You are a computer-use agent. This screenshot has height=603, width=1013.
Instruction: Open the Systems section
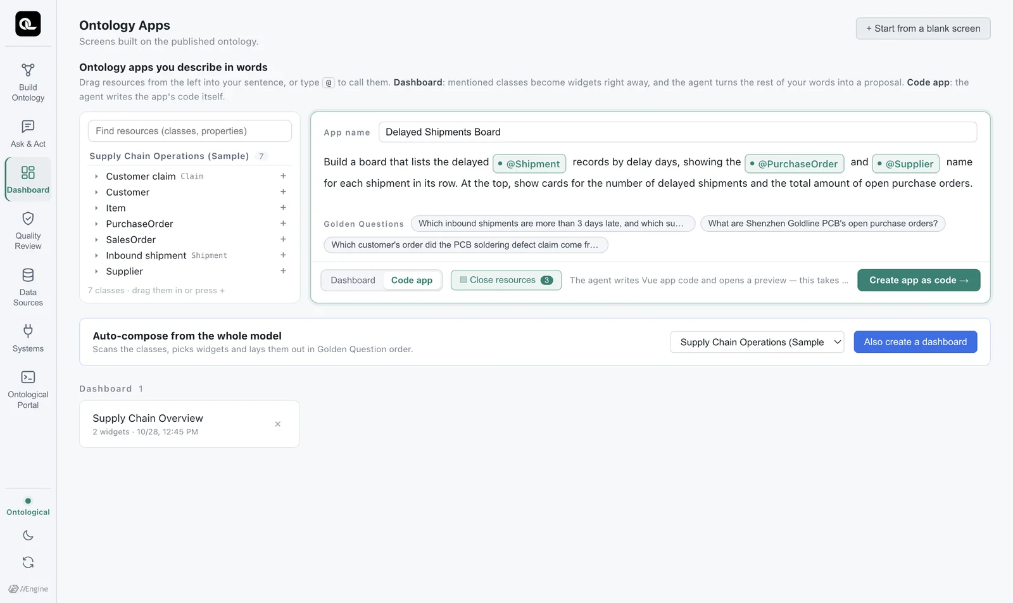(x=28, y=338)
